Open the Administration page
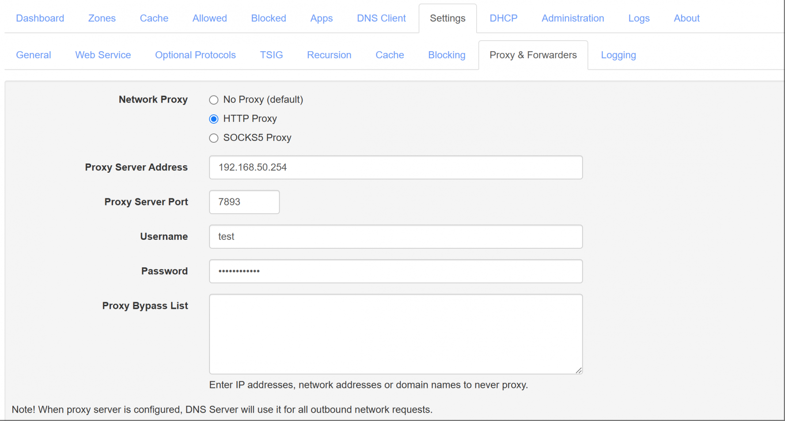This screenshot has height=421, width=785. tap(573, 18)
